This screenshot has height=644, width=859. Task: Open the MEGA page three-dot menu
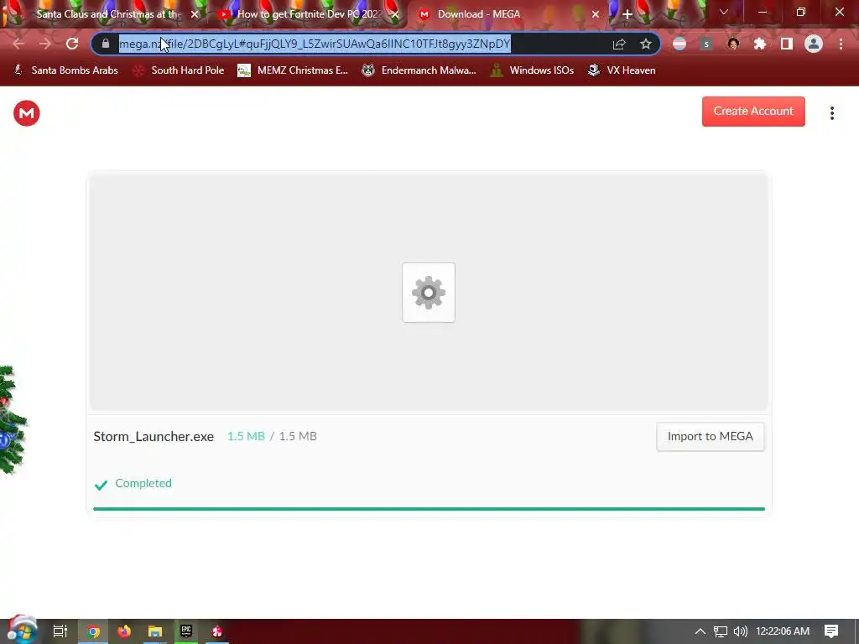click(x=831, y=113)
